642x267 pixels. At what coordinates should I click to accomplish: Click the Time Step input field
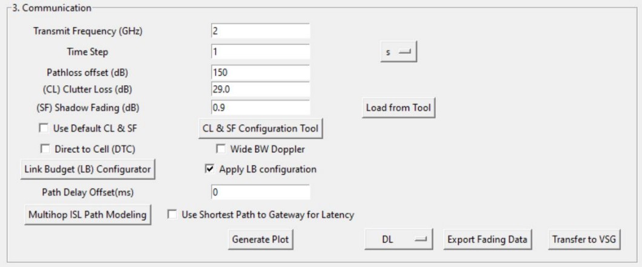(260, 52)
